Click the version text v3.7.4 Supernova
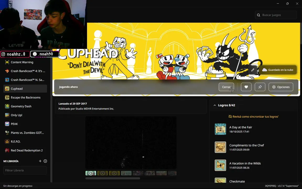This screenshot has height=189, width=302. [x=288, y=186]
